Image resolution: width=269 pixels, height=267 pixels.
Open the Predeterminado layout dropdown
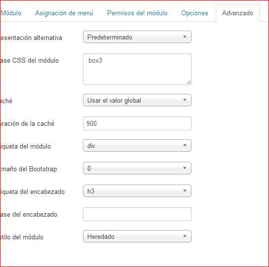[137, 37]
